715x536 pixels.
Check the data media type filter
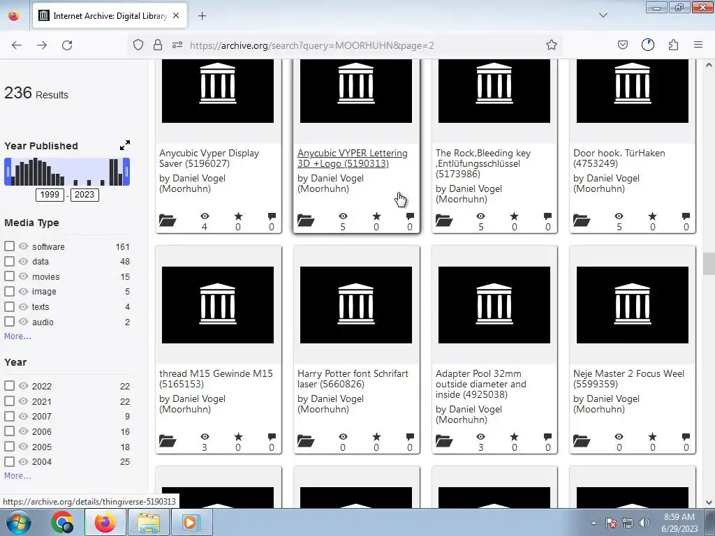point(9,261)
